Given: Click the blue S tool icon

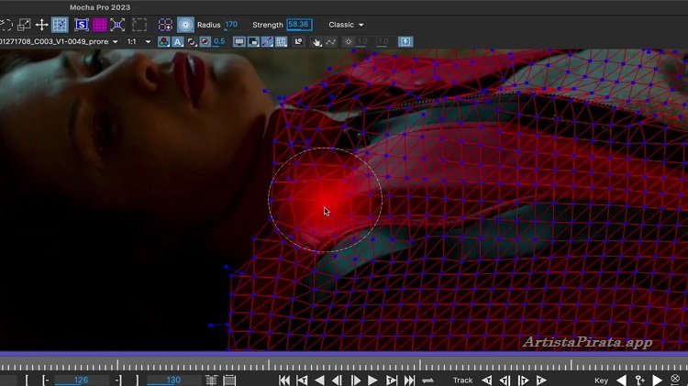Looking at the screenshot, I should click(82, 25).
